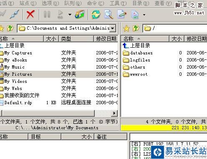Click the yellow 221.231.140.13 status bar

pos(164,128)
